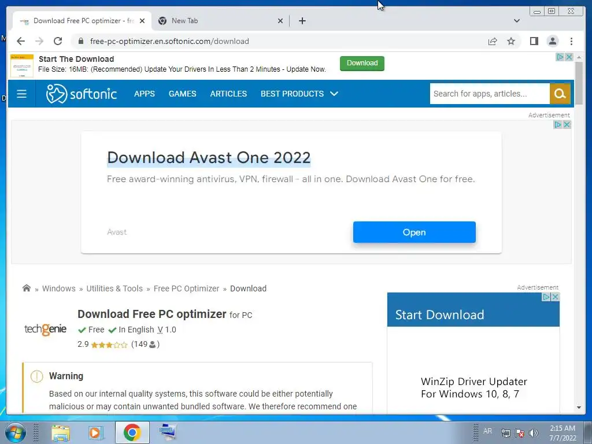
Task: Click the volume speaker icon
Action: (x=533, y=433)
